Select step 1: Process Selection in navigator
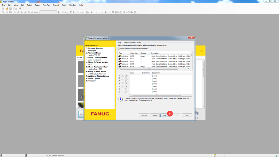 point(95,48)
